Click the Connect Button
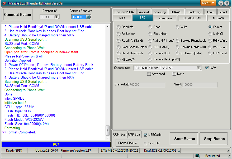Viewport: 232px width, 159px height. (18, 15)
